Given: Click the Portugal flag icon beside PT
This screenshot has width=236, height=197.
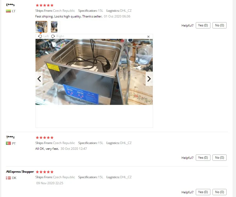Looking at the screenshot, I should pyautogui.click(x=8, y=143).
